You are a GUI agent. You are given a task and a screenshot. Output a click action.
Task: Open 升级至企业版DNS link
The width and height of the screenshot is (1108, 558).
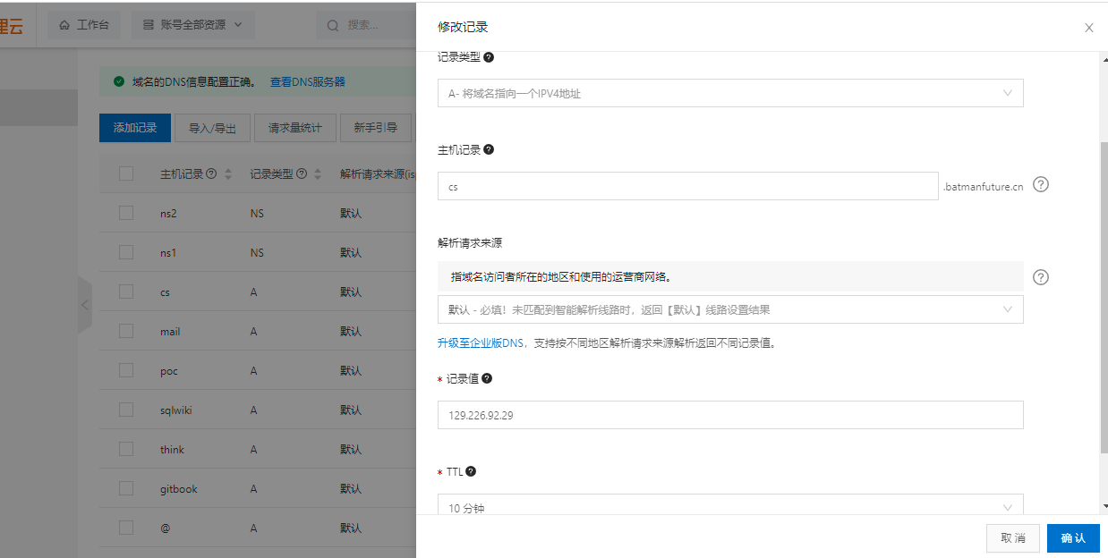pyautogui.click(x=481, y=342)
